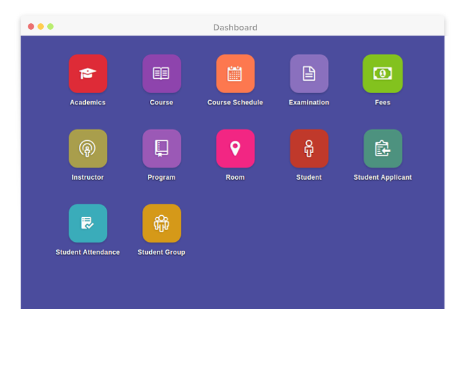Viewport: 465px width, 371px height.
Task: Open the Program notebook icon
Action: coord(161,149)
